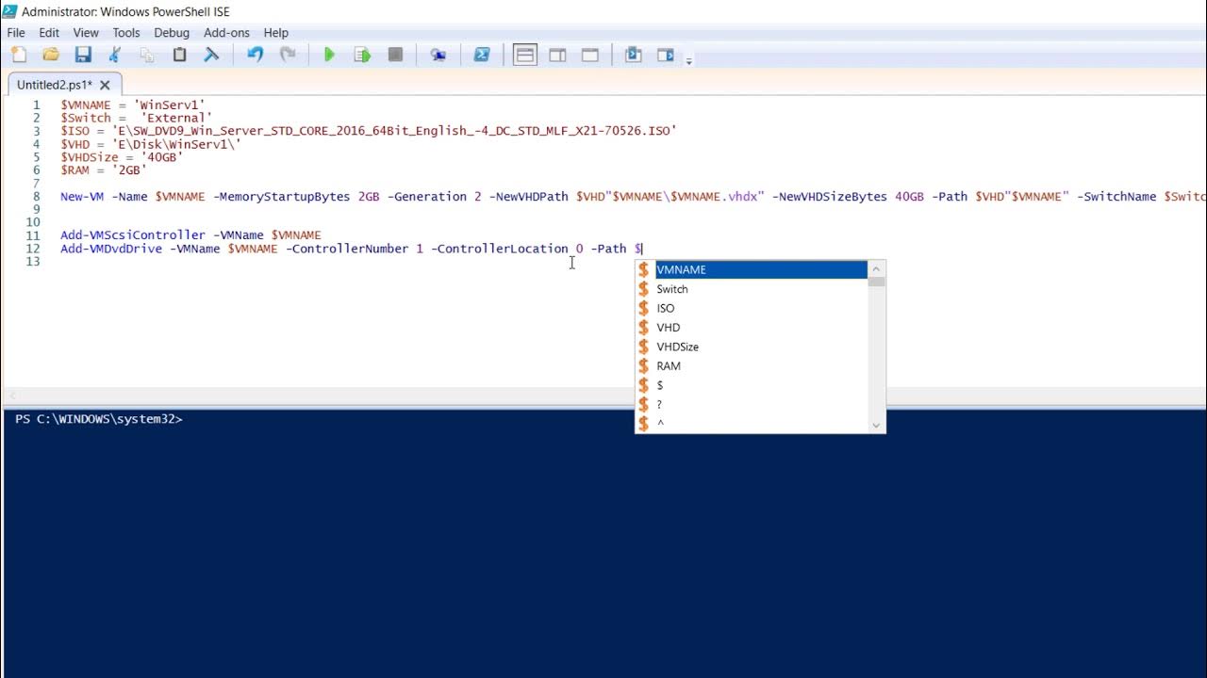Open New Remote PowerShell Tab

coord(438,55)
